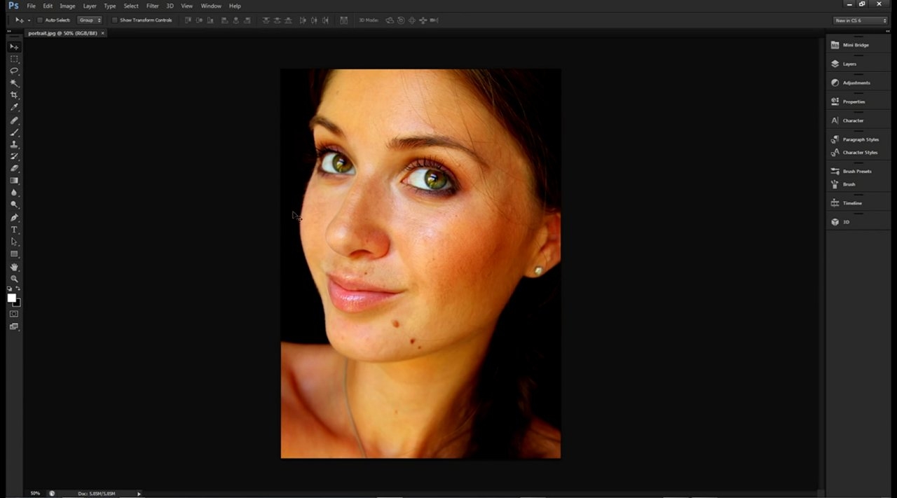Select the Zoom tool
Viewport: 897px width, 498px height.
(x=14, y=279)
